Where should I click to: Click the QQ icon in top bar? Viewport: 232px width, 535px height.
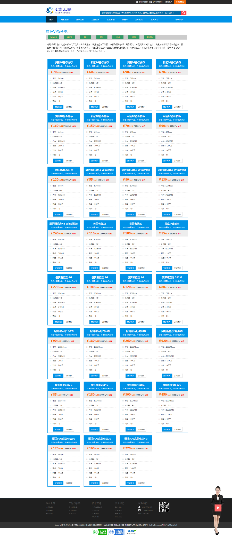click(x=137, y=2)
